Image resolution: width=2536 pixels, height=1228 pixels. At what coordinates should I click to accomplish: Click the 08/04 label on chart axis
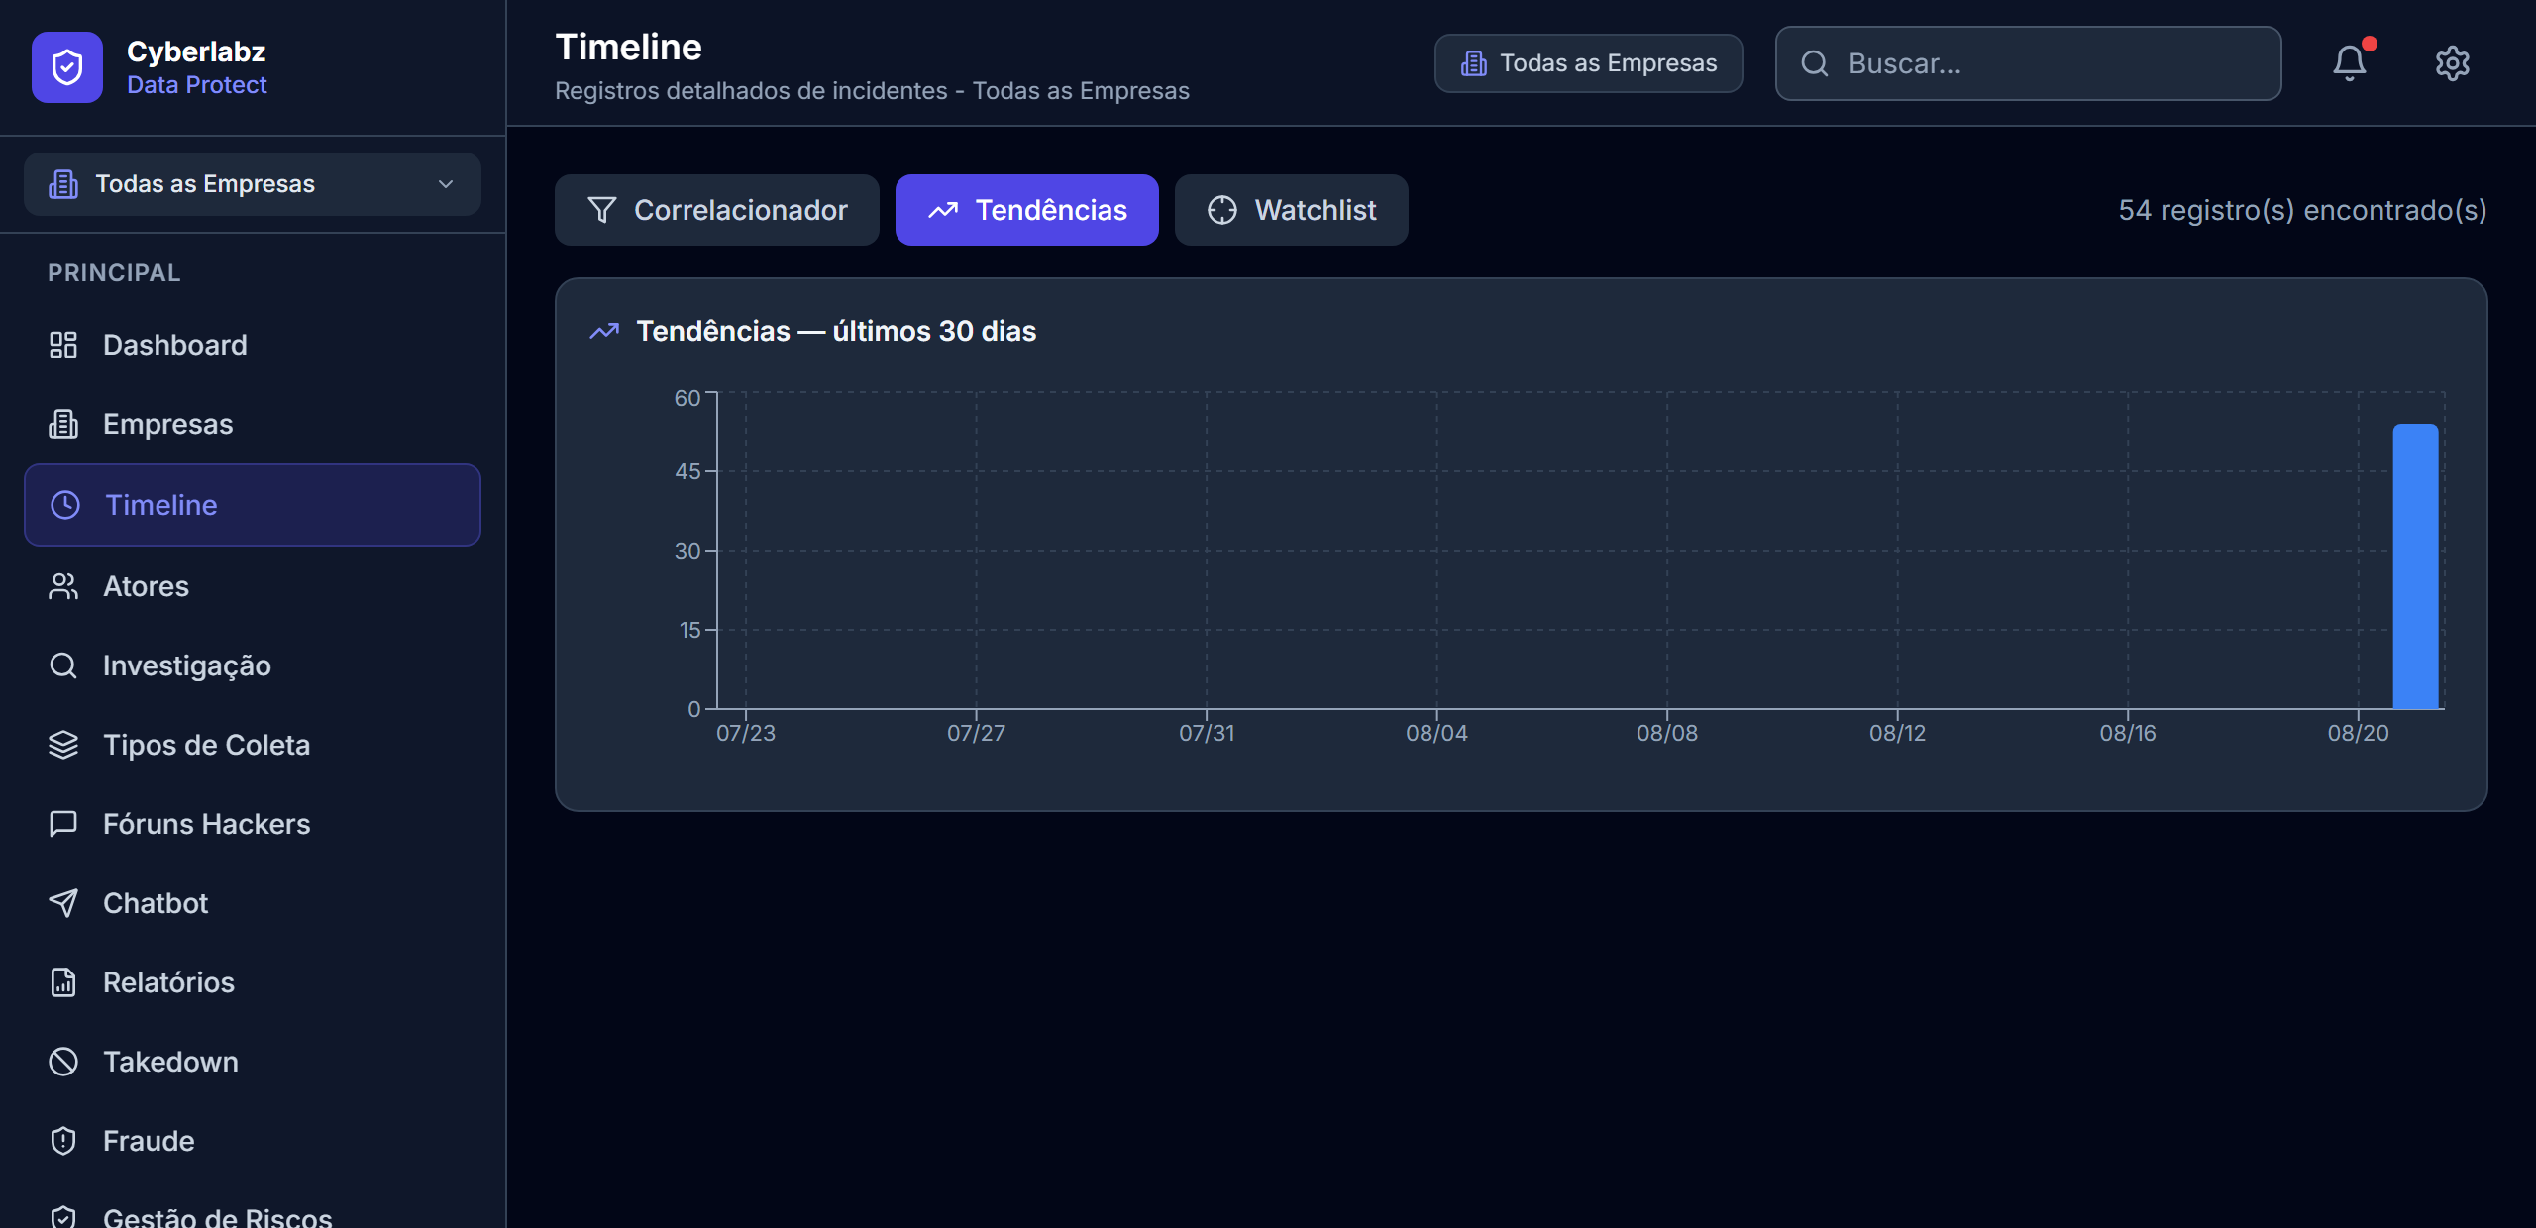(1436, 733)
